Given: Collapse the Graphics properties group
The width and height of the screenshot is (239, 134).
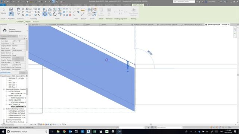Looking at the screenshot, I should click(25, 39).
